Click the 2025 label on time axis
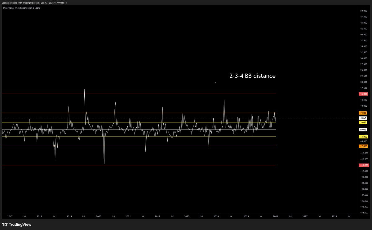The width and height of the screenshot is (372, 230). [246, 216]
